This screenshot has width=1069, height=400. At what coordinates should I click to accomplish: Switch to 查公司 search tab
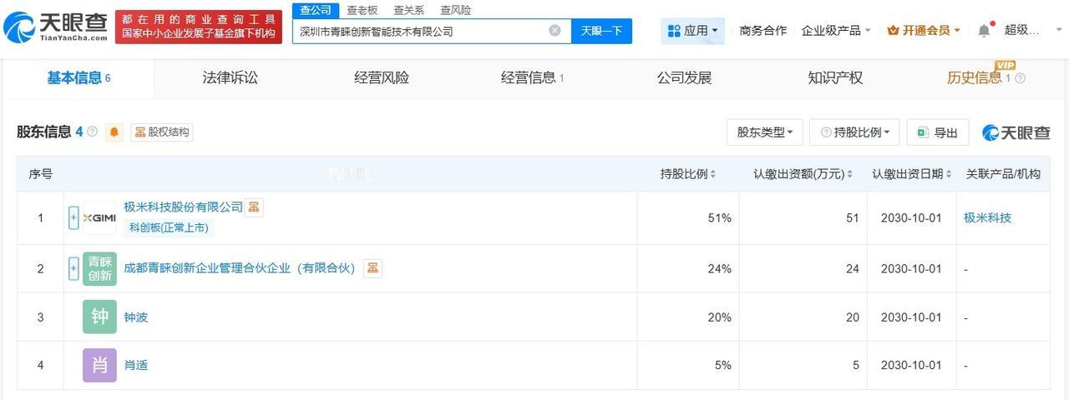point(316,10)
